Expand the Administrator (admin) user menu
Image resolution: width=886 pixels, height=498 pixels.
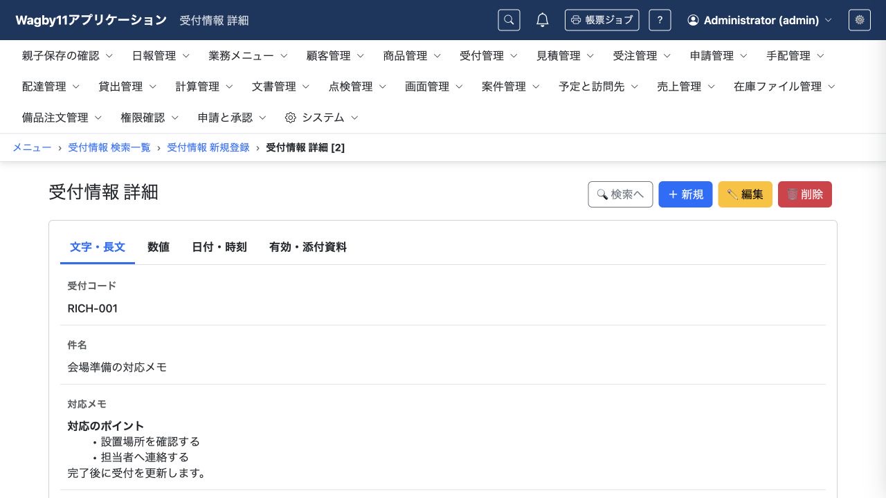coord(759,20)
